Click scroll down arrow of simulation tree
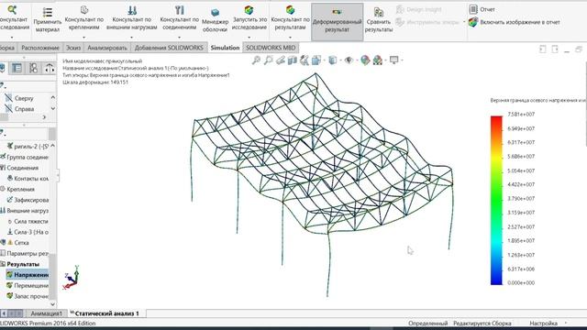This screenshot has width=587, height=330. 52,304
